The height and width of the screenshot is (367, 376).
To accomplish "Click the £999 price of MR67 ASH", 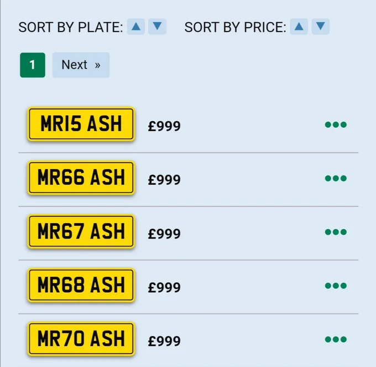I will [x=164, y=234].
